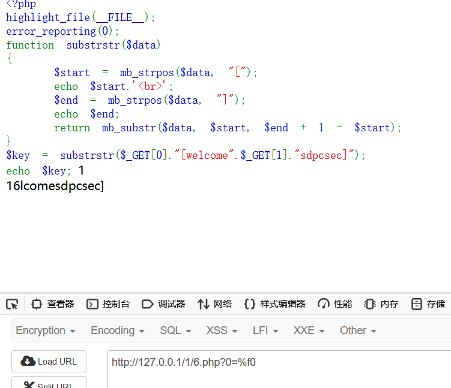
Task: Click the error_reporting(0) code line
Action: (62, 31)
